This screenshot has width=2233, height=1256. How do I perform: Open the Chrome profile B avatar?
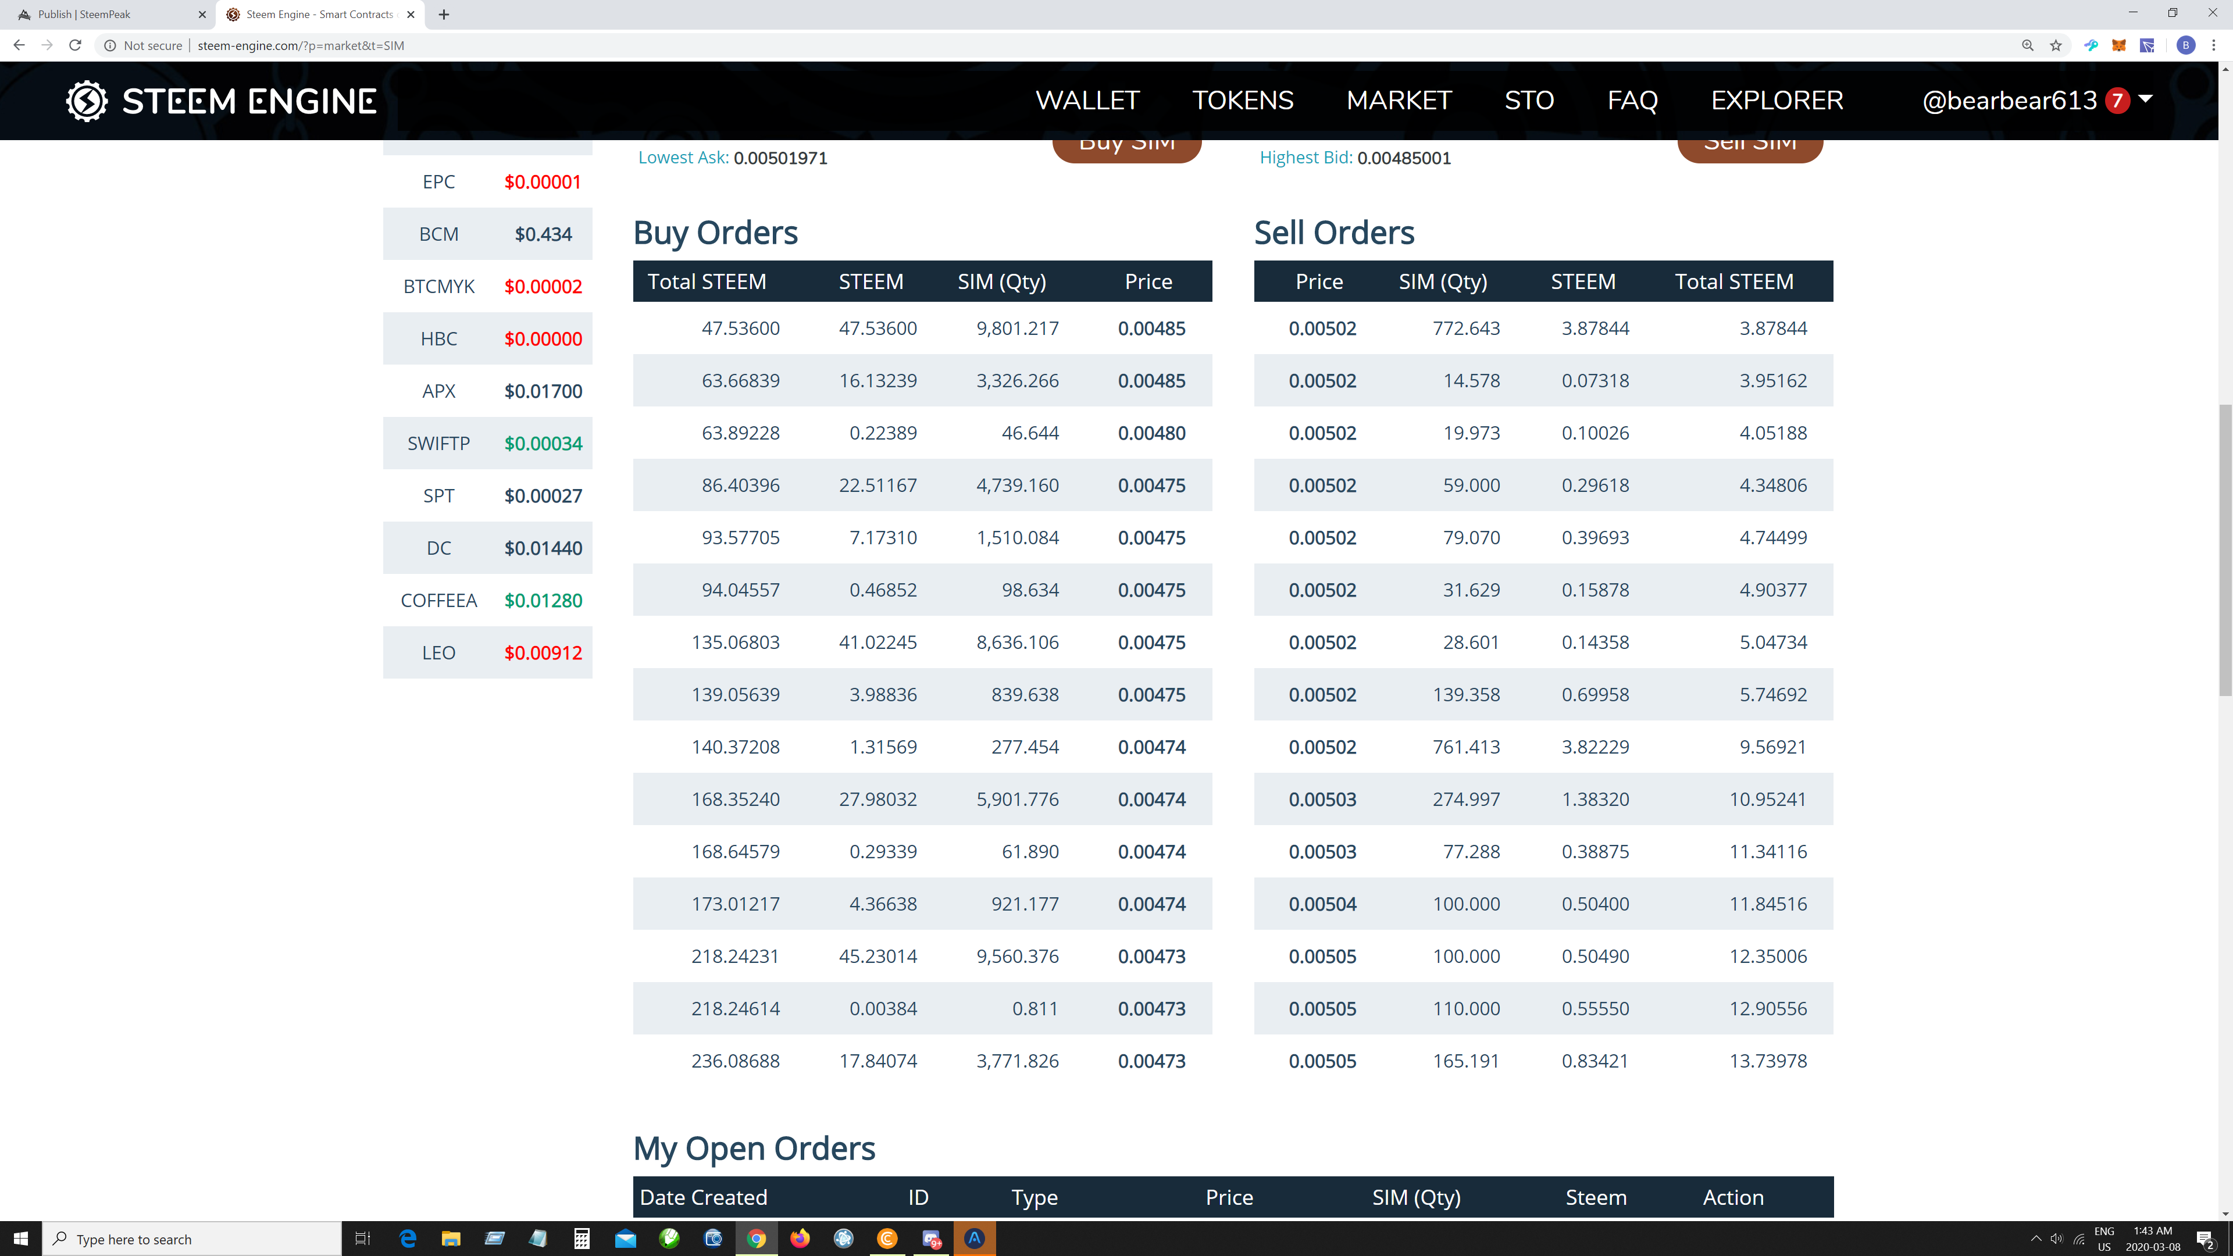tap(2185, 45)
